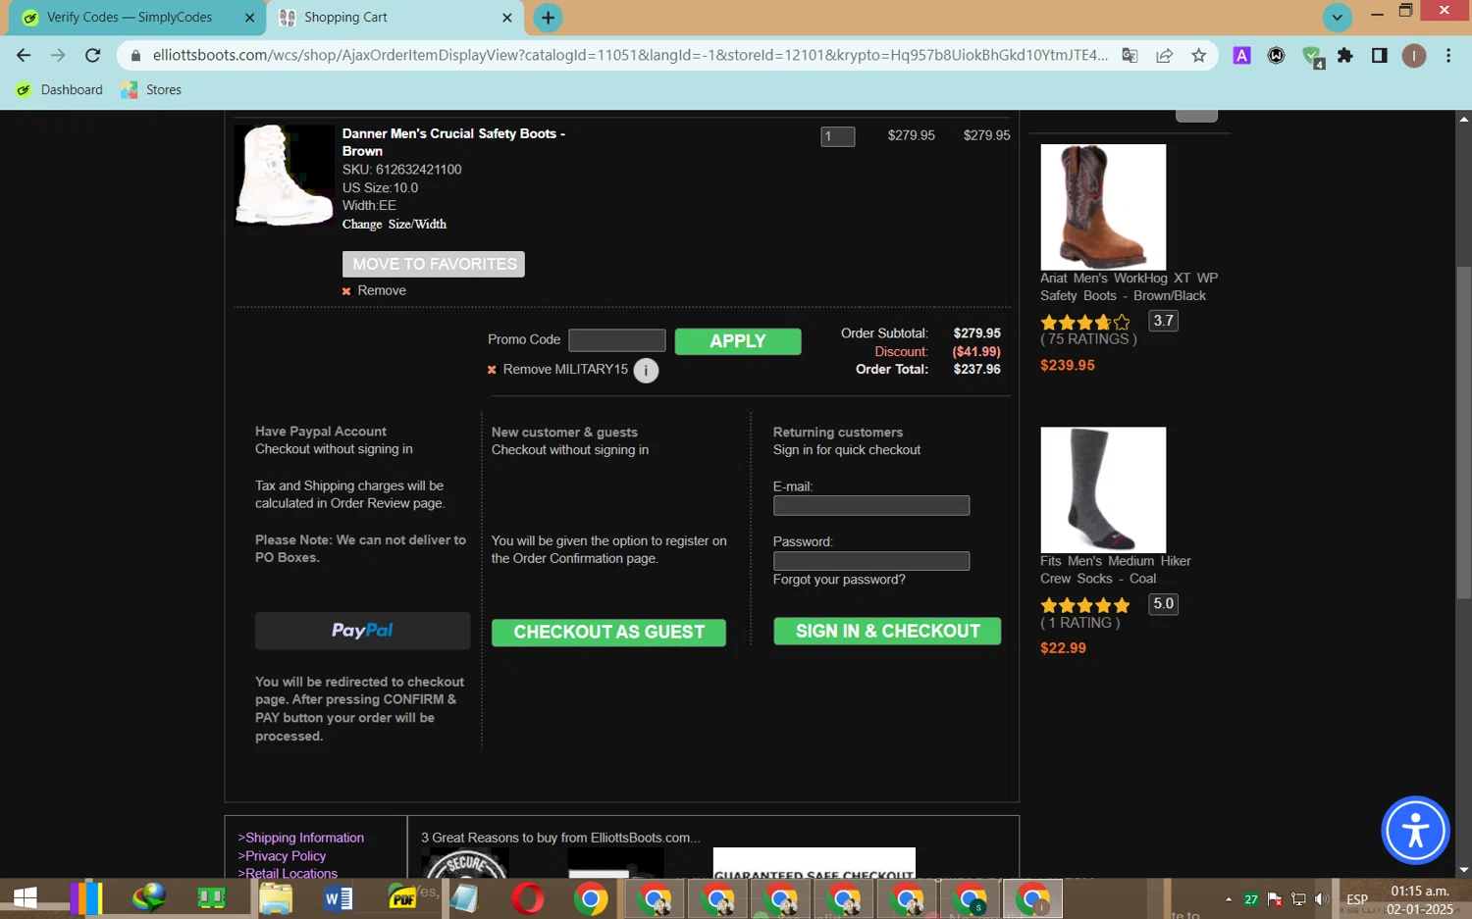Open Ariat WorkHog boot thumbnail

coord(1103,207)
